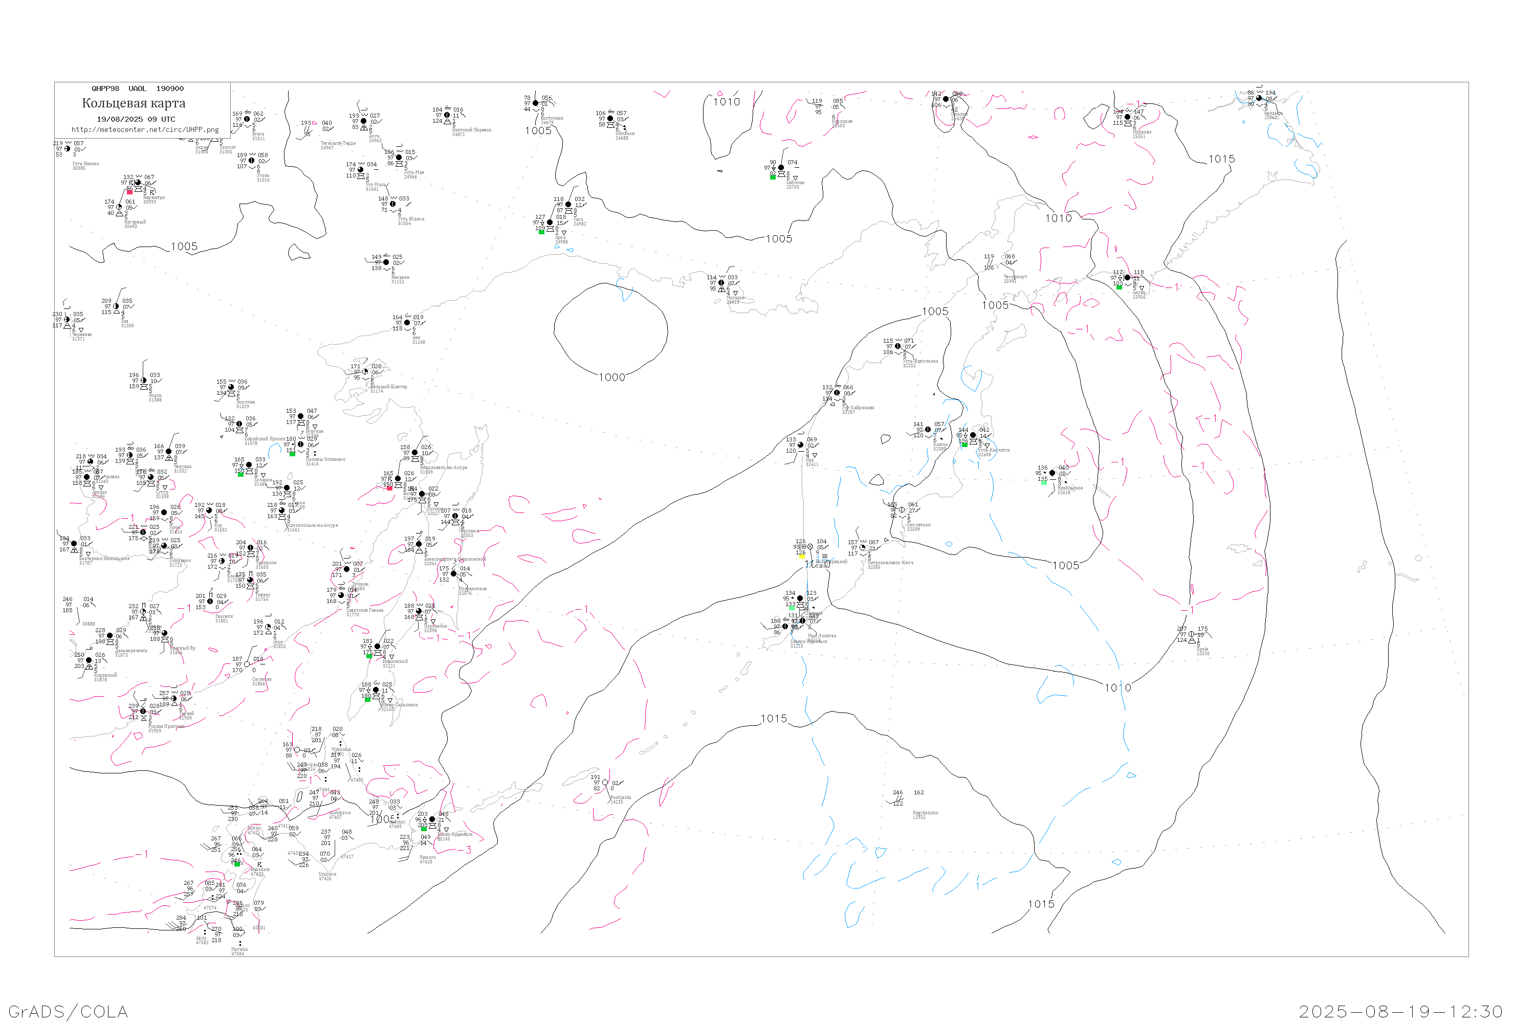The width and height of the screenshot is (1535, 1023).
Task: Click the 1000 isobar label
Action: (611, 377)
